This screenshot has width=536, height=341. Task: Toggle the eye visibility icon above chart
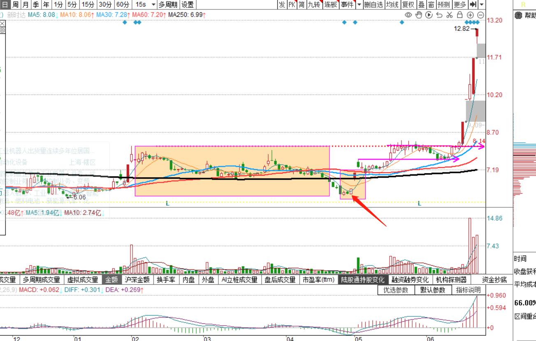(408, 15)
